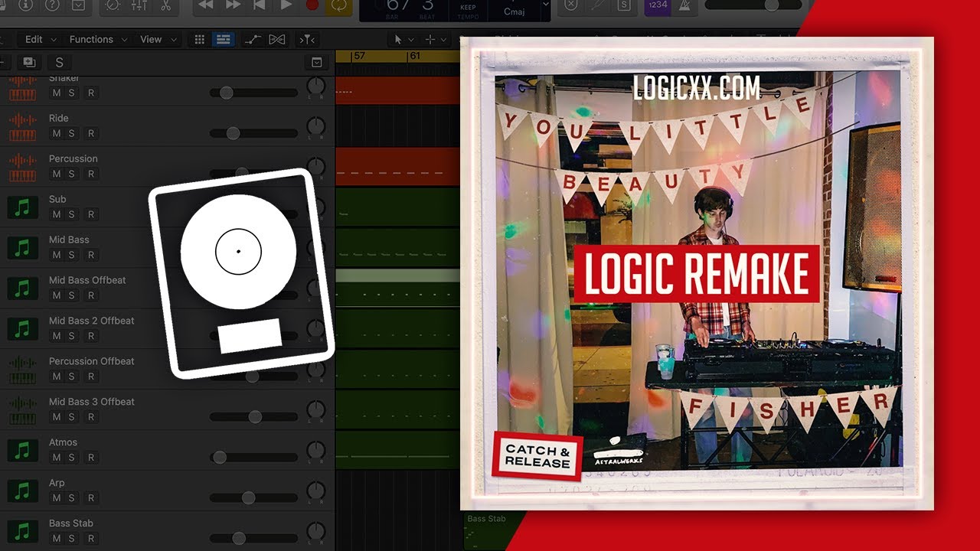Go to beginning of the project
This screenshot has width=980, height=551.
260,5
